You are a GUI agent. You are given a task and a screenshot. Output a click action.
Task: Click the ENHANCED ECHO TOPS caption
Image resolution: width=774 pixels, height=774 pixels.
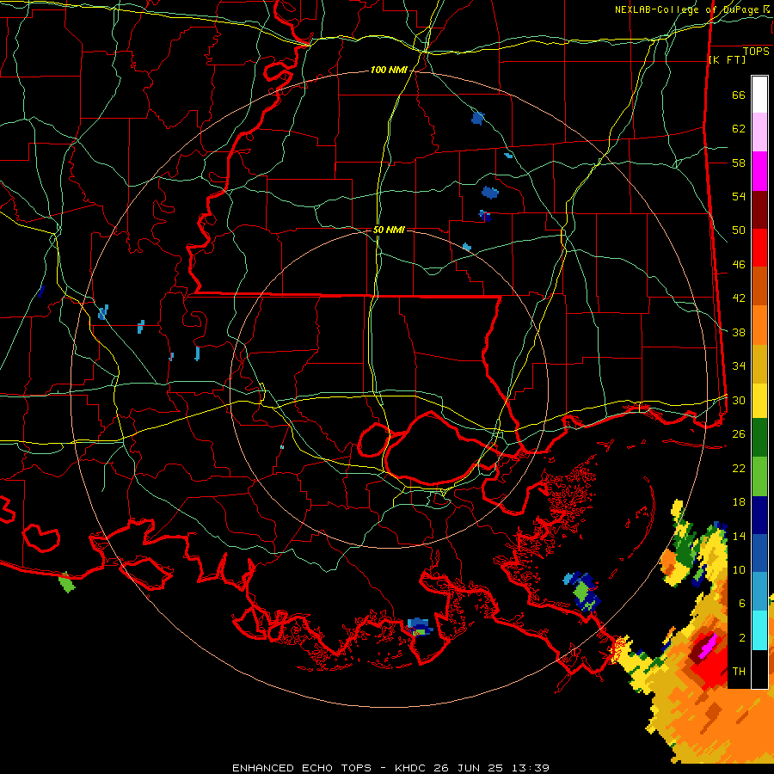point(302,768)
